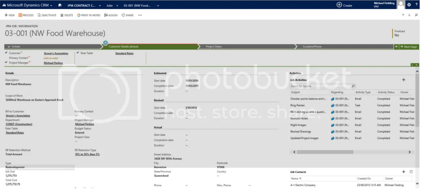Click the NEW record command
The image size is (421, 190).
point(10,15)
